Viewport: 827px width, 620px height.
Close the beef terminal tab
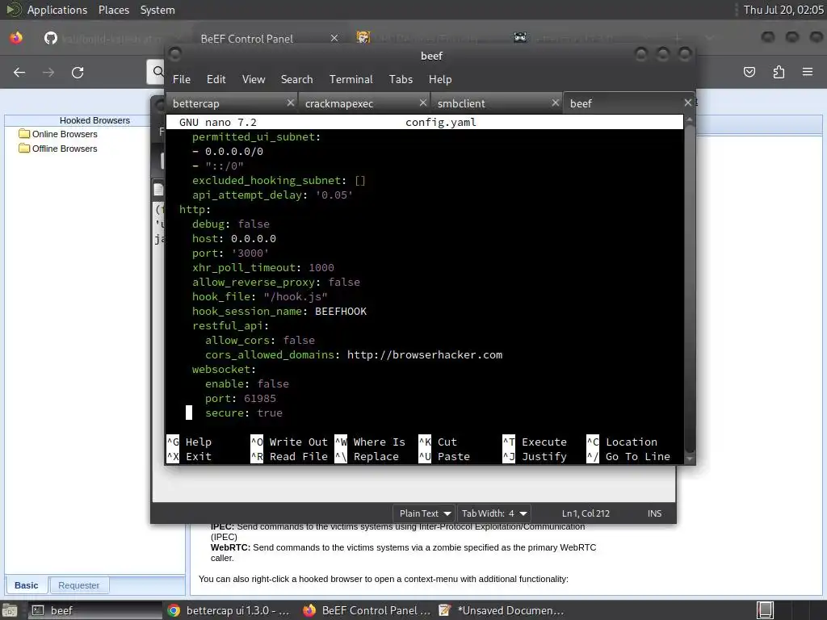pos(688,103)
